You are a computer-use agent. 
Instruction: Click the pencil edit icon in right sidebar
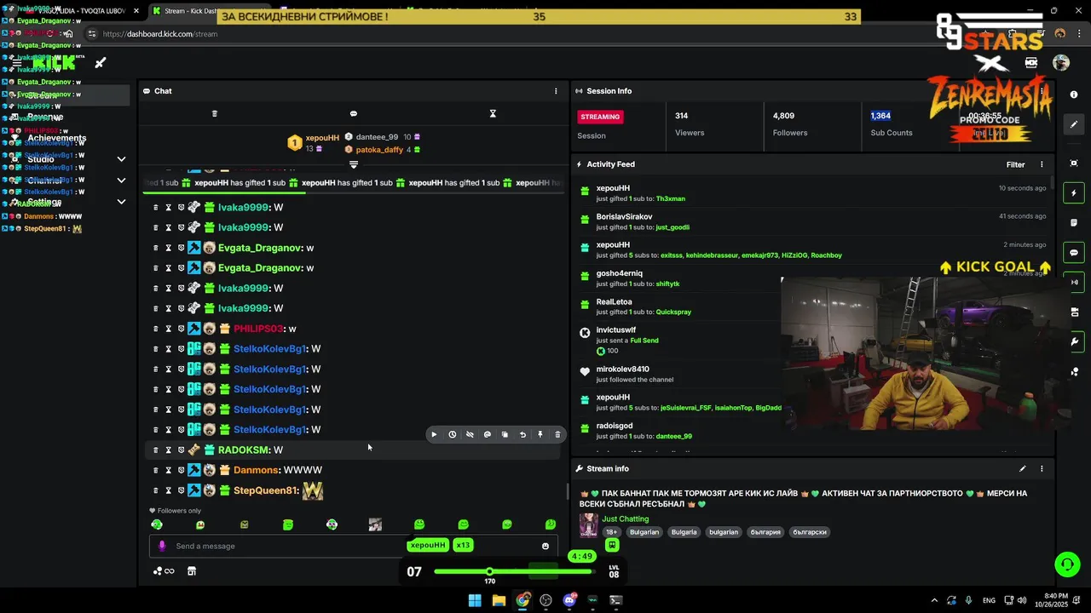pyautogui.click(x=1074, y=124)
